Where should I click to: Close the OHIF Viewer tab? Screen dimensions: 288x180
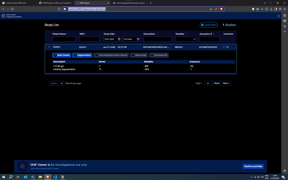coord(108,3)
